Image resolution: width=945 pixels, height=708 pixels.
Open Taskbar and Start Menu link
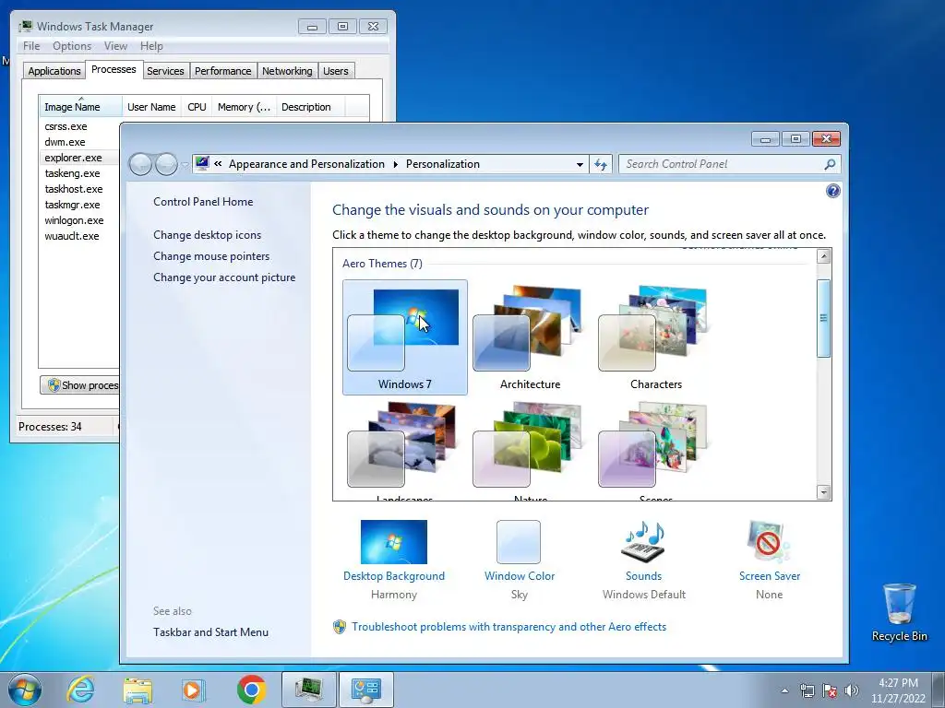211,632
